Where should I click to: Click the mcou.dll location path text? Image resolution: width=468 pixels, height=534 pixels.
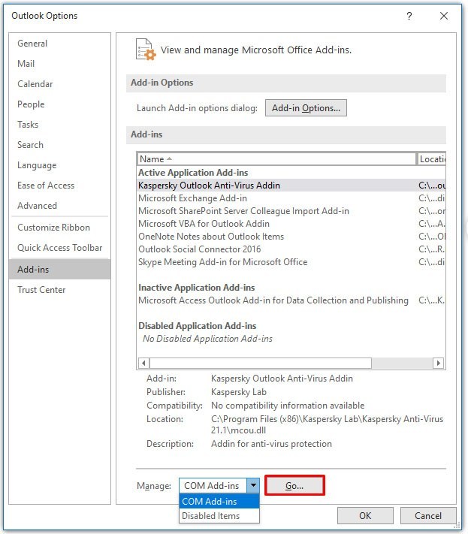point(327,424)
